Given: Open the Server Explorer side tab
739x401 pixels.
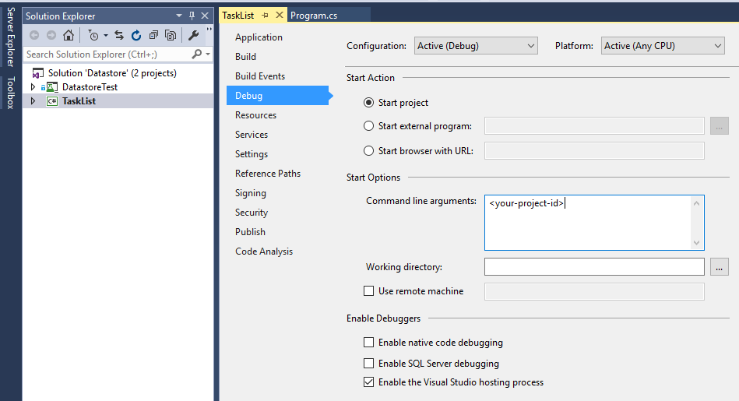Looking at the screenshot, I should coord(10,37).
